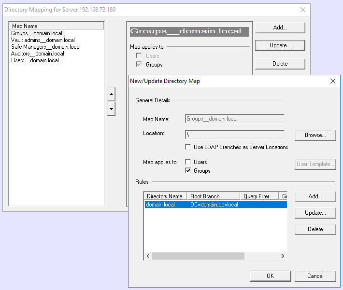Viewport: 343px width, 290px height.
Task: Update the selected rule in Rules section
Action: pos(315,213)
